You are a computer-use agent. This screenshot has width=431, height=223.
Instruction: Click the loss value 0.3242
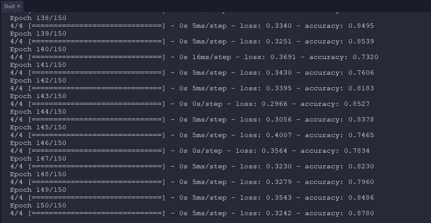click(x=279, y=213)
